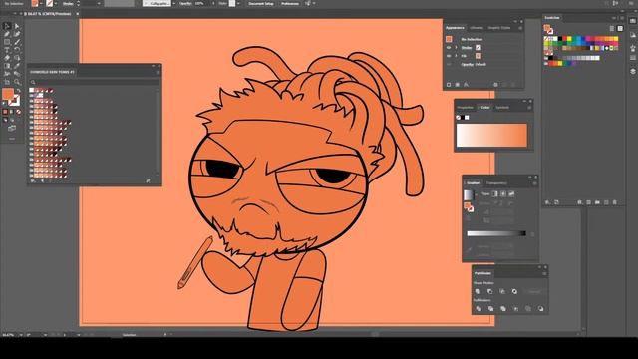The width and height of the screenshot is (638, 359).
Task: Open the Pathfinder panel flyout menu
Action: coord(544,273)
